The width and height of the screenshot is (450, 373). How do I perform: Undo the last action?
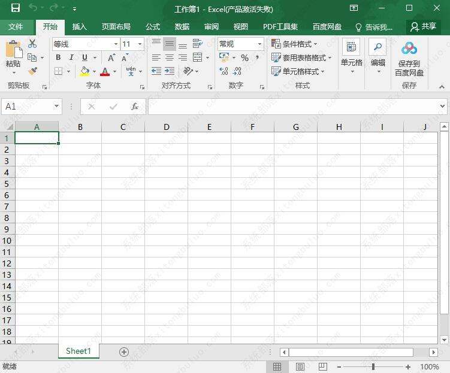coord(33,8)
